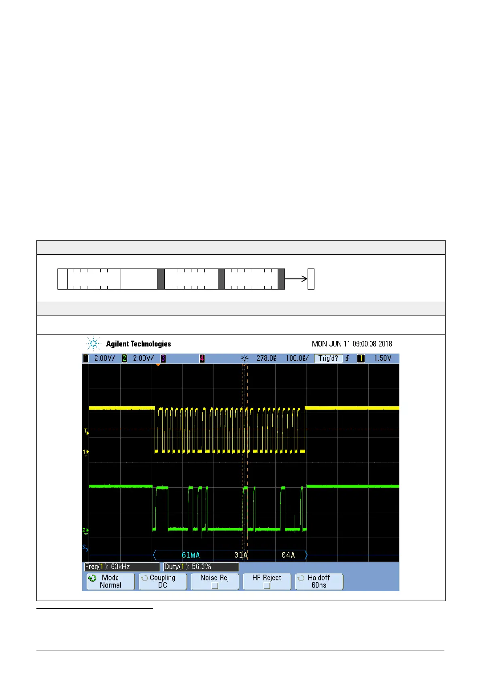This screenshot has width=482, height=682.
Task: Click the Trig'd? status indicator
Action: [x=328, y=358]
